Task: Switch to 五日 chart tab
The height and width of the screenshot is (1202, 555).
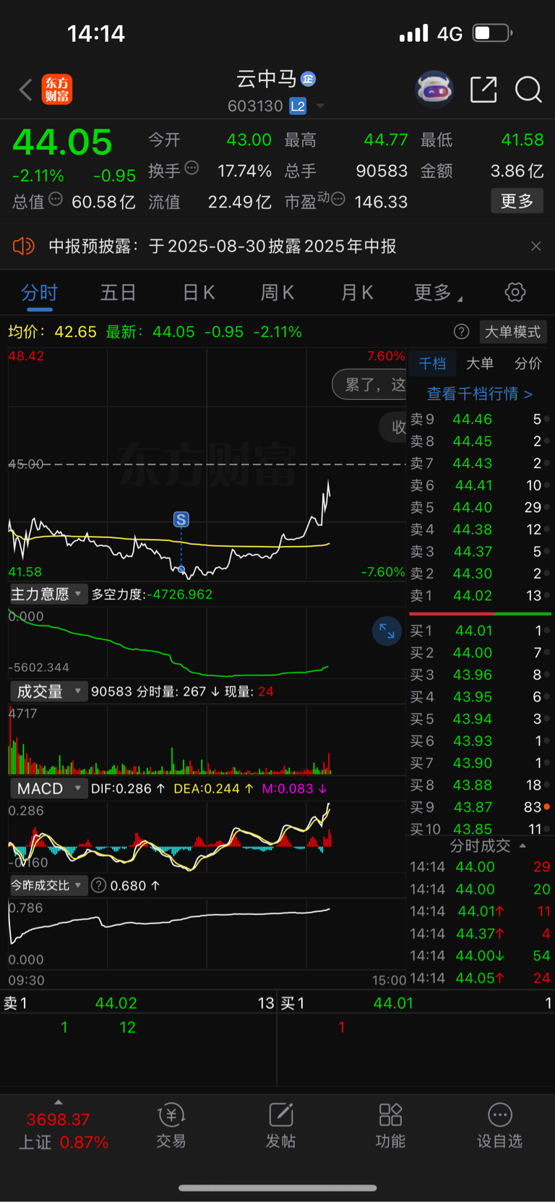Action: click(x=119, y=292)
